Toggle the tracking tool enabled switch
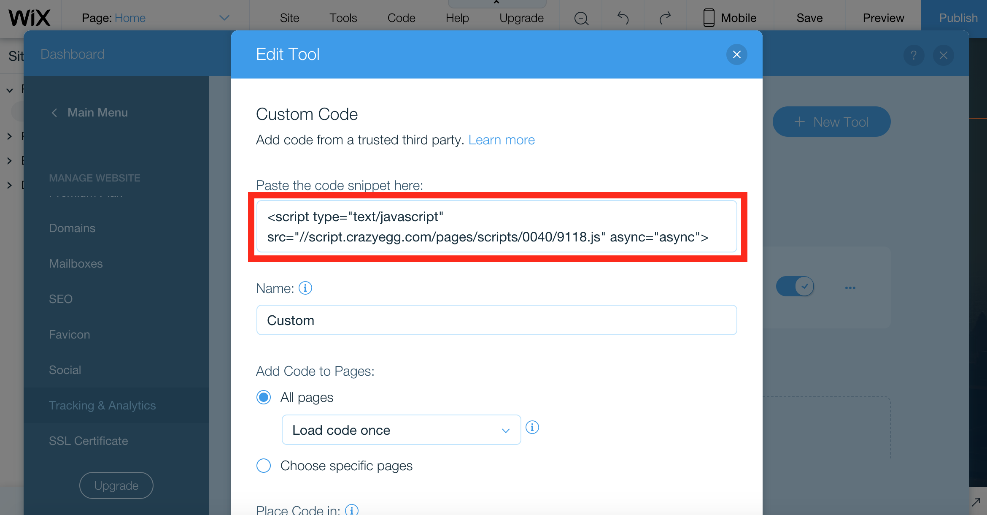The height and width of the screenshot is (515, 987). pyautogui.click(x=795, y=286)
